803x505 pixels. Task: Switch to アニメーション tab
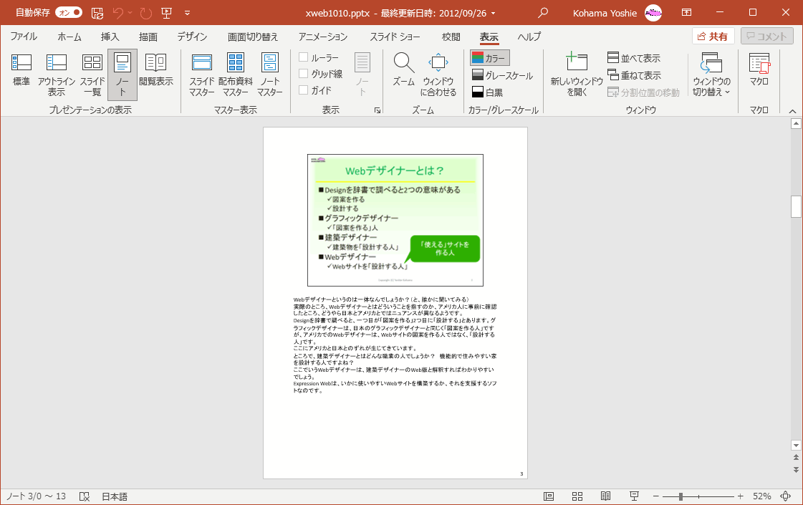[323, 37]
